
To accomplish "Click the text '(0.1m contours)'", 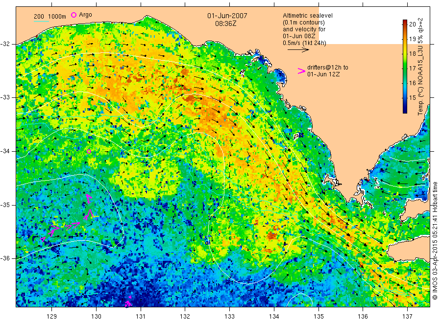I will 303,23.
